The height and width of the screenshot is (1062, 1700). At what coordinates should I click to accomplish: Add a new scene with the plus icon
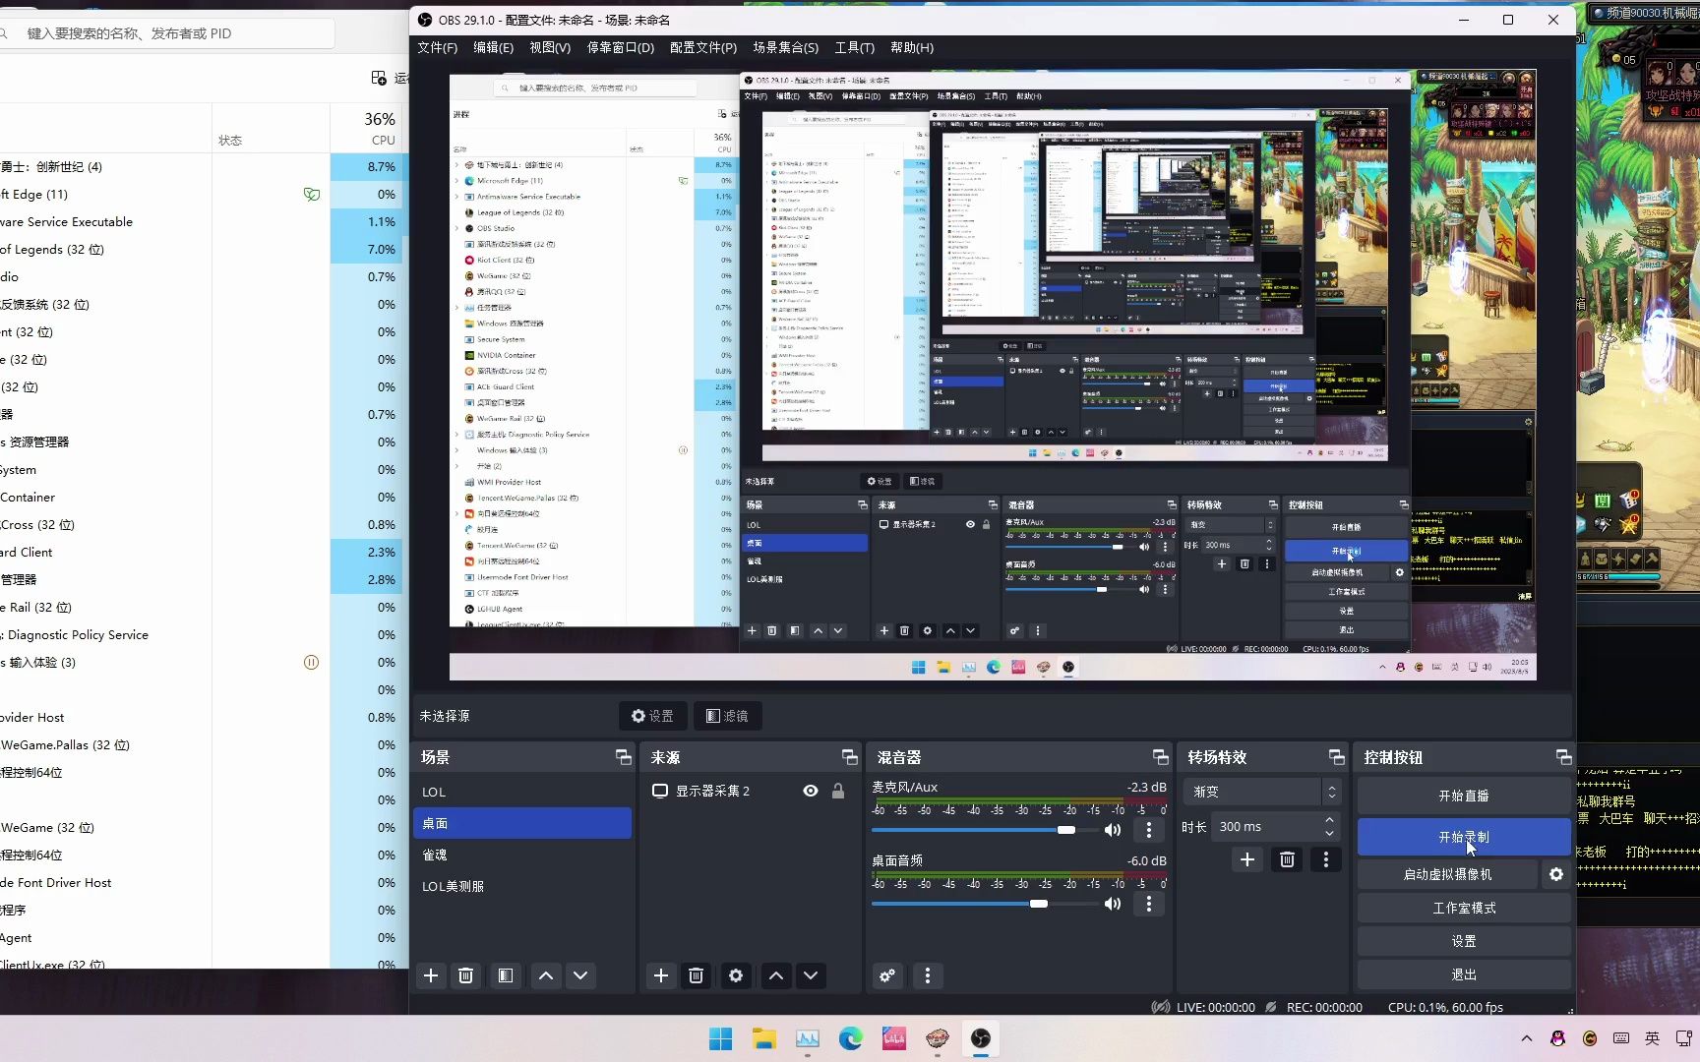[x=431, y=975]
